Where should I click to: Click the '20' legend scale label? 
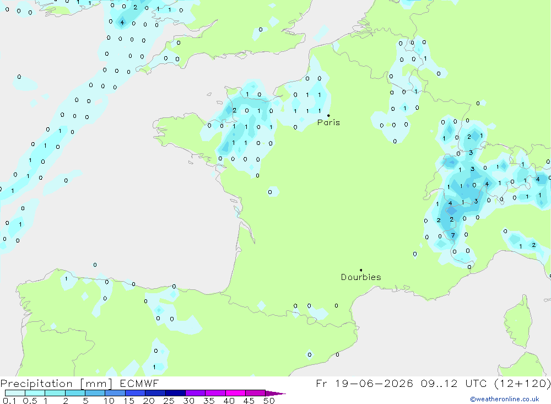pos(149,401)
